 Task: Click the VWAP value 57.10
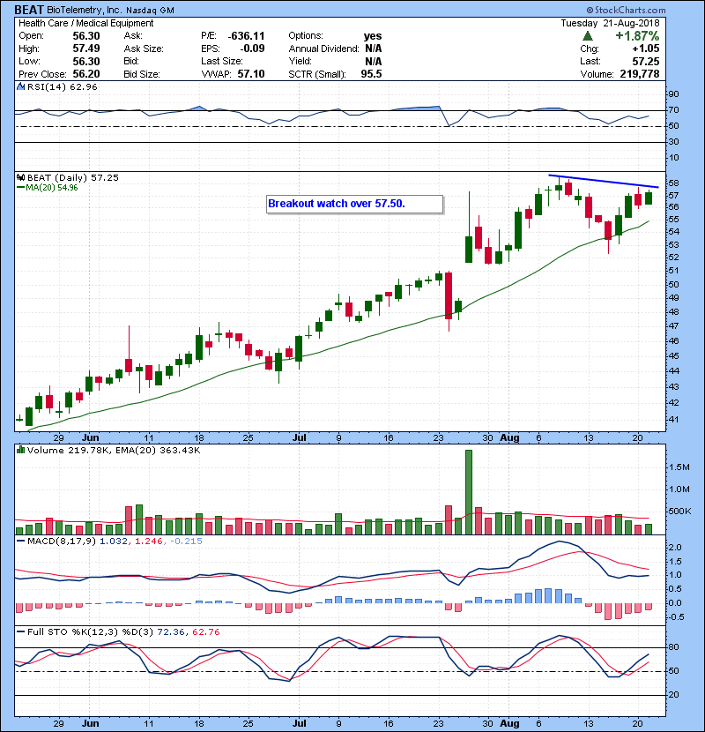251,74
